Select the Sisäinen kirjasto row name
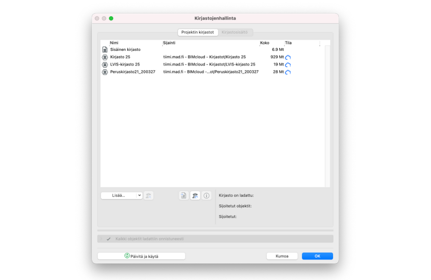This screenshot has height=280, width=431. (x=125, y=50)
